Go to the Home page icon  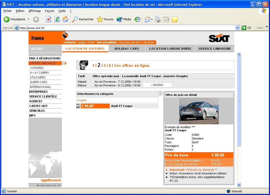point(65,19)
